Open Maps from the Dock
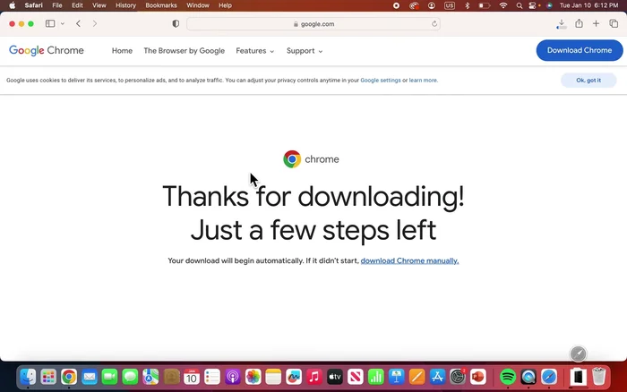Screen dimensions: 627x392 pos(150,377)
